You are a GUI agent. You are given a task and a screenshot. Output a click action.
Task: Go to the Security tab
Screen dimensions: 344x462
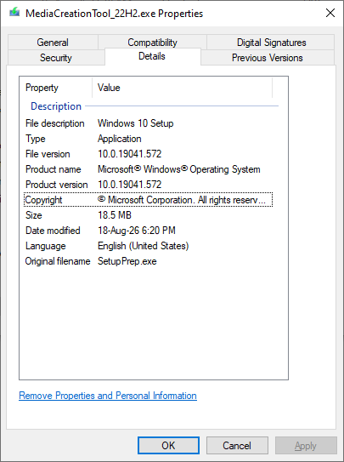[56, 58]
